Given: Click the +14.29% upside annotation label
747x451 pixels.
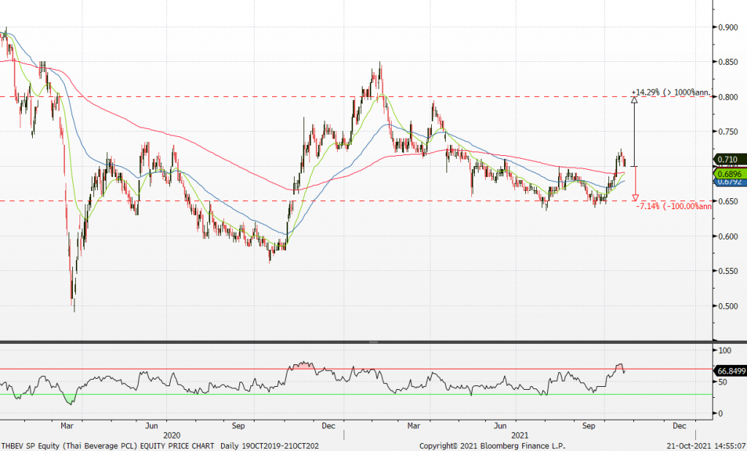Looking at the screenshot, I should [672, 92].
